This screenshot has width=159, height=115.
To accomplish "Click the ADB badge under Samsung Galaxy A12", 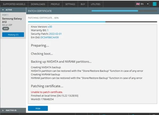I will tap(5, 28).
